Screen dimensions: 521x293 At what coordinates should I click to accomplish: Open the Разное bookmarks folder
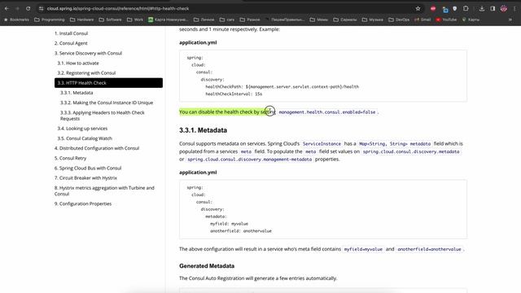[250, 20]
